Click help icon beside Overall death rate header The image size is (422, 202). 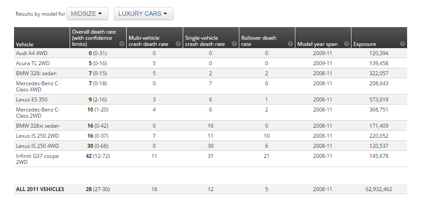[x=122, y=44]
